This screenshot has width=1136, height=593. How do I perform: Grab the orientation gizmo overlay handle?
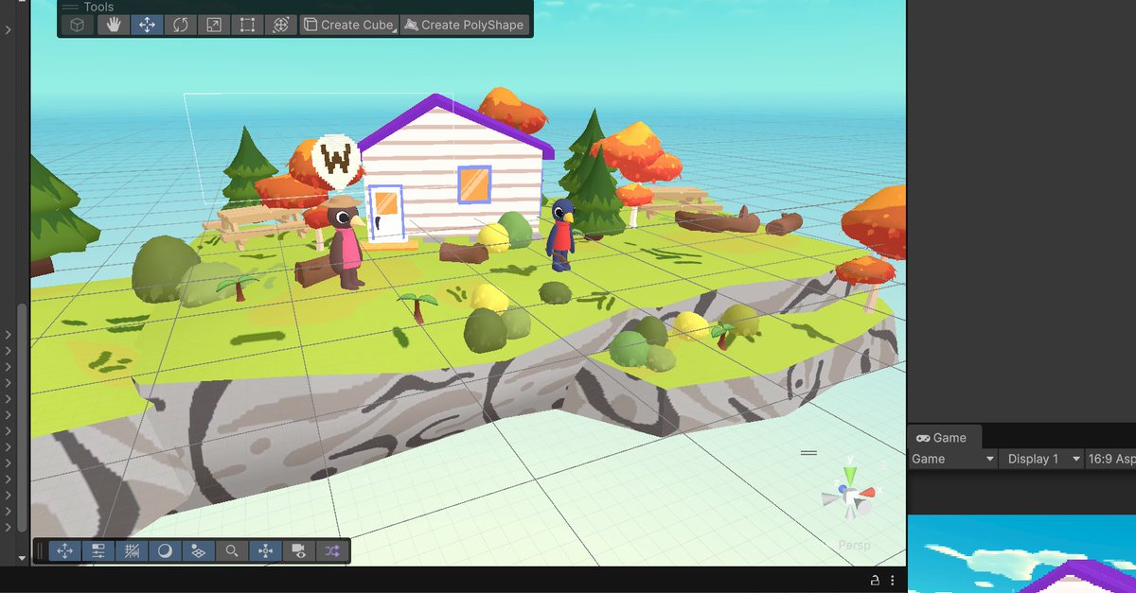pyautogui.click(x=808, y=453)
